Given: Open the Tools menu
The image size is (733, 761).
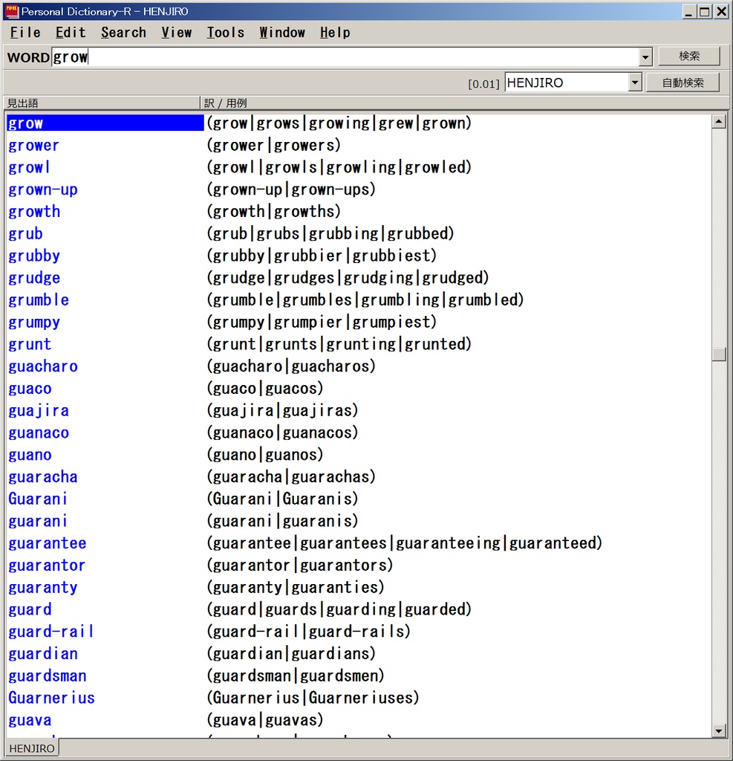Looking at the screenshot, I should point(226,33).
